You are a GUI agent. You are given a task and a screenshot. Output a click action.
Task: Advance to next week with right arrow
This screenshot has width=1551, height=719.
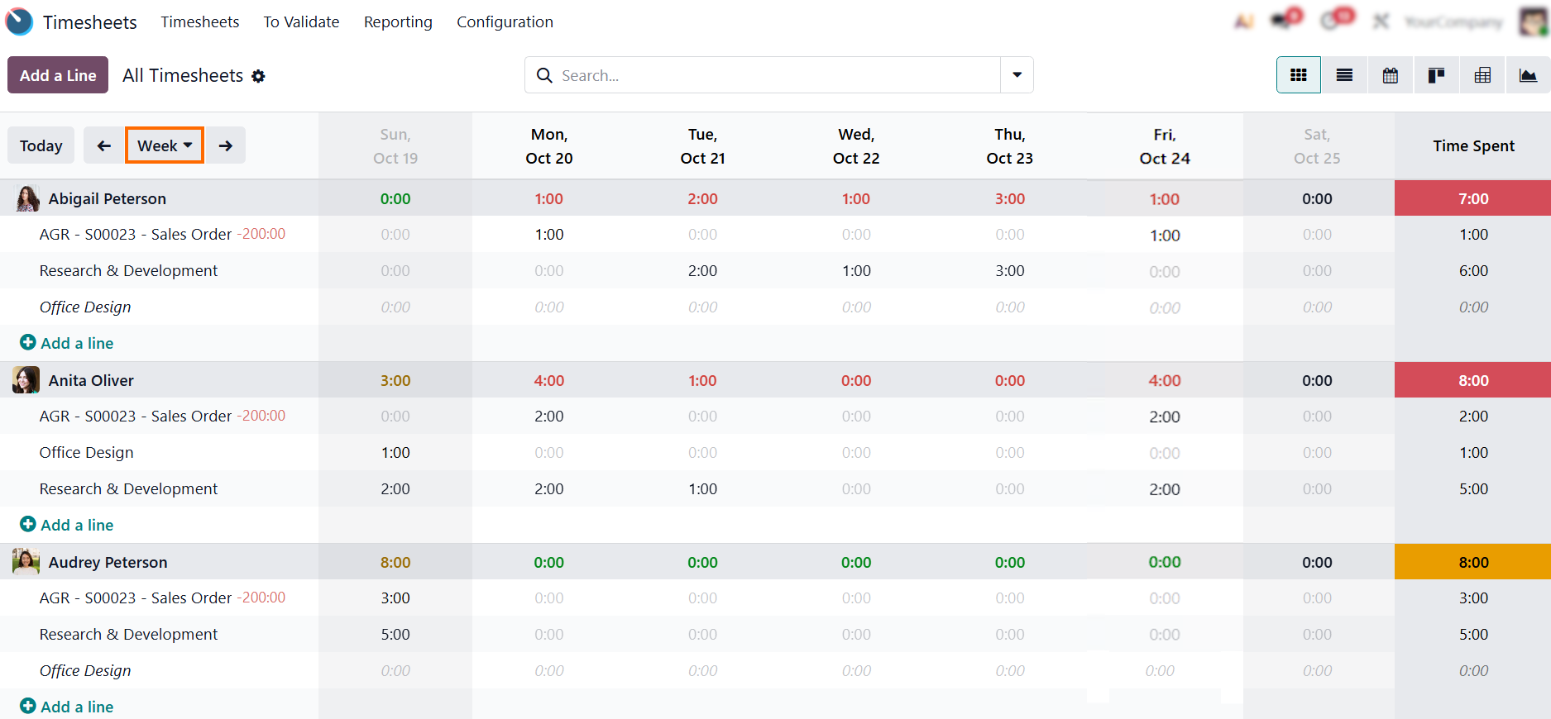[225, 145]
